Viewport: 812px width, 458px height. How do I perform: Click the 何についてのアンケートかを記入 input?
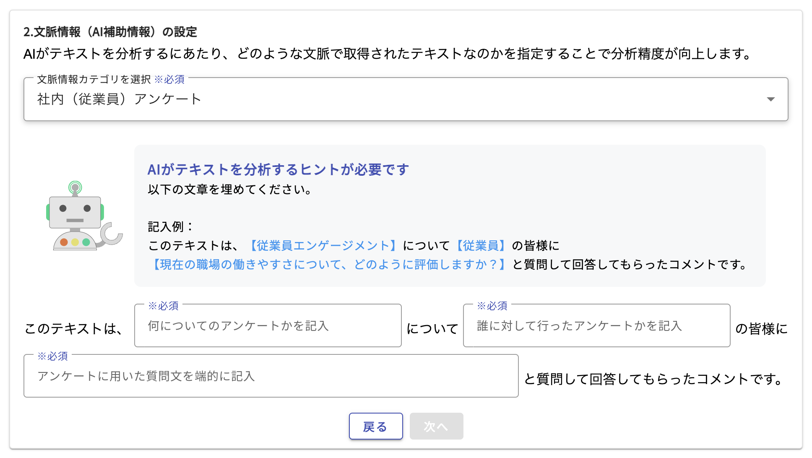[268, 326]
